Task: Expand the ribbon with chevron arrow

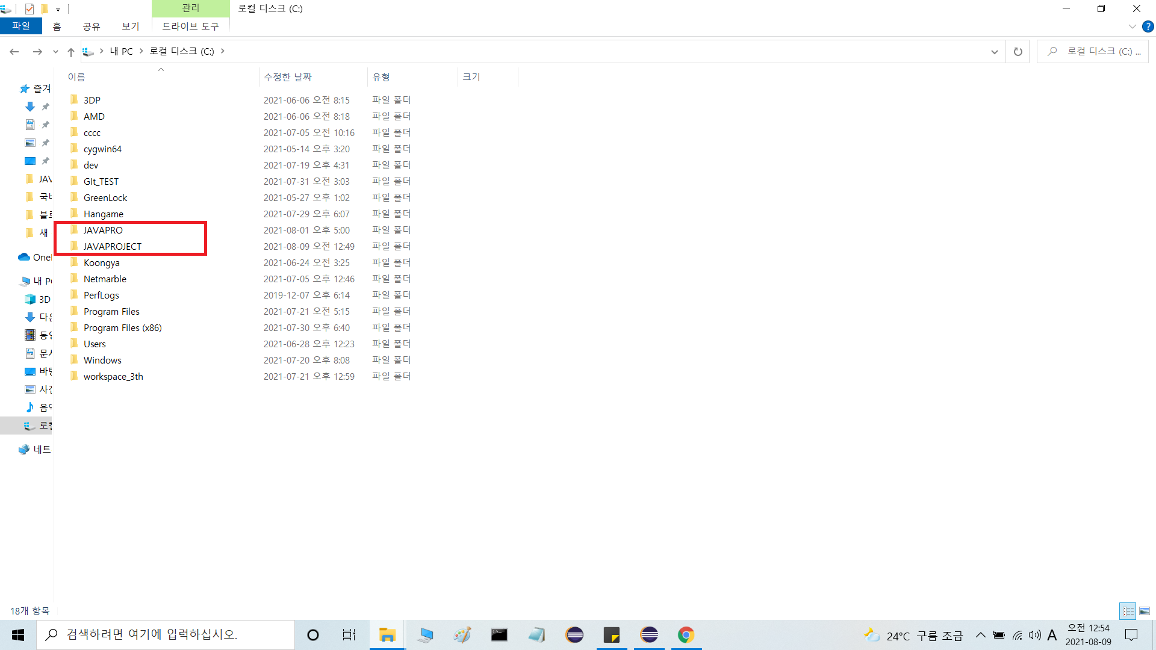Action: click(1132, 26)
